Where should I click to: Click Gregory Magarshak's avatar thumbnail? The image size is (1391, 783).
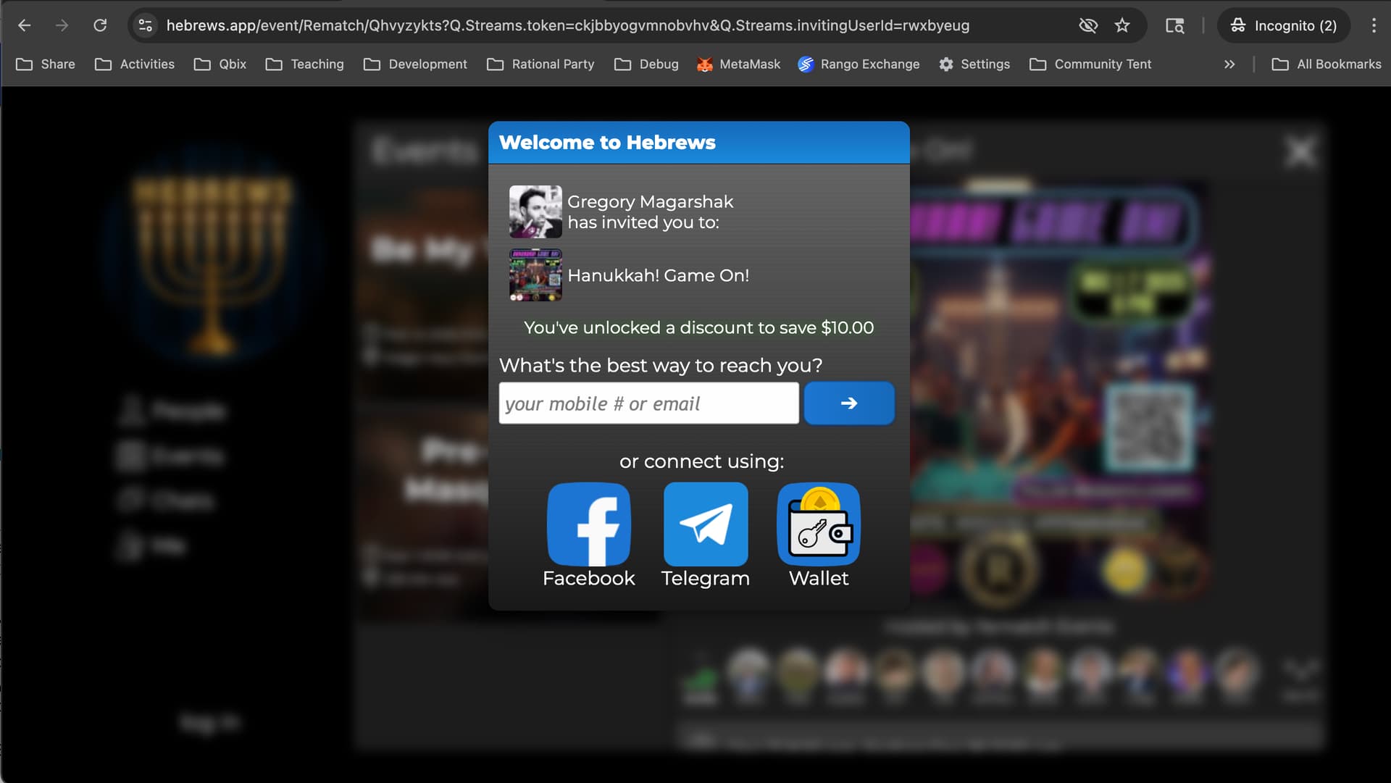[x=535, y=212]
